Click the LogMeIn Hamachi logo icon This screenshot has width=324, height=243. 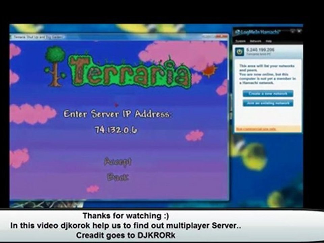238,32
